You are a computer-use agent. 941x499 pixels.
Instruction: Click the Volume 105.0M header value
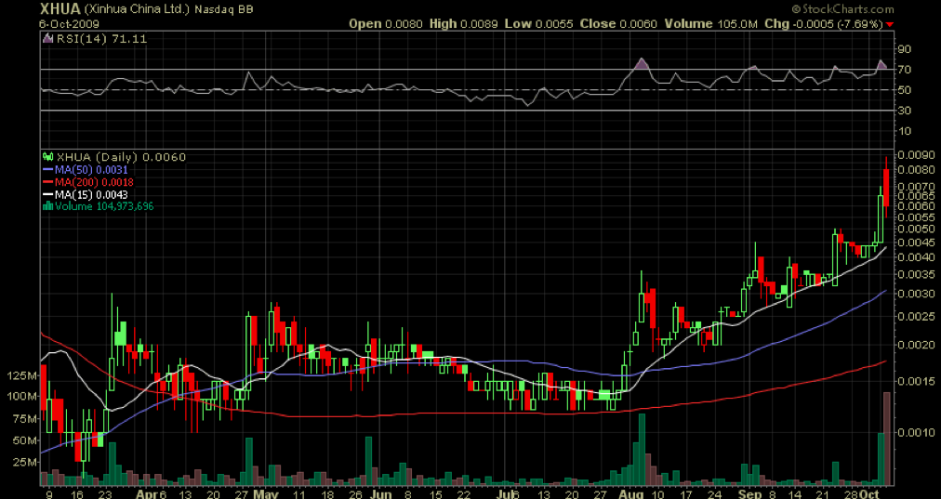(710, 24)
